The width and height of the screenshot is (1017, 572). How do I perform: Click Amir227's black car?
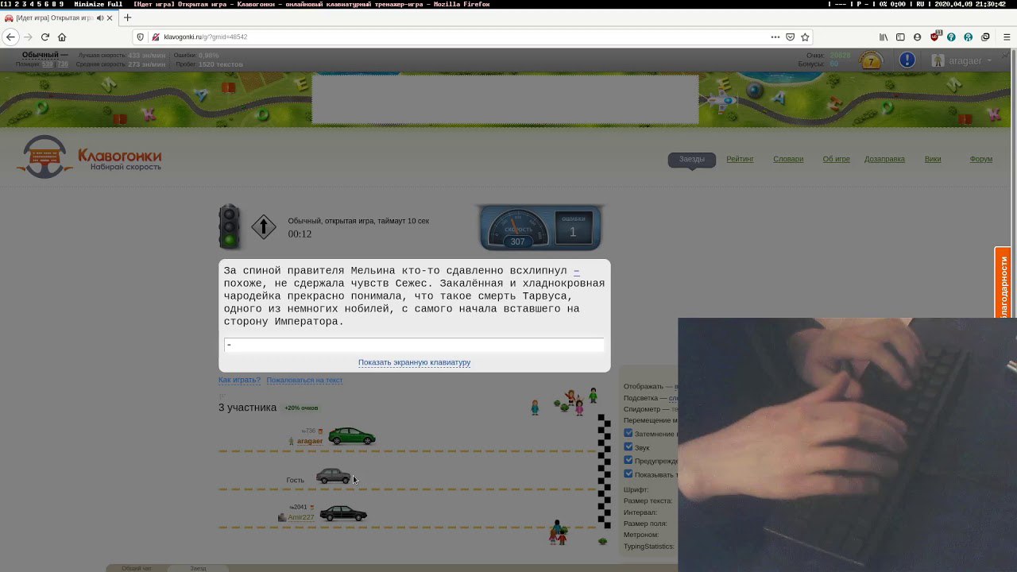coord(343,514)
